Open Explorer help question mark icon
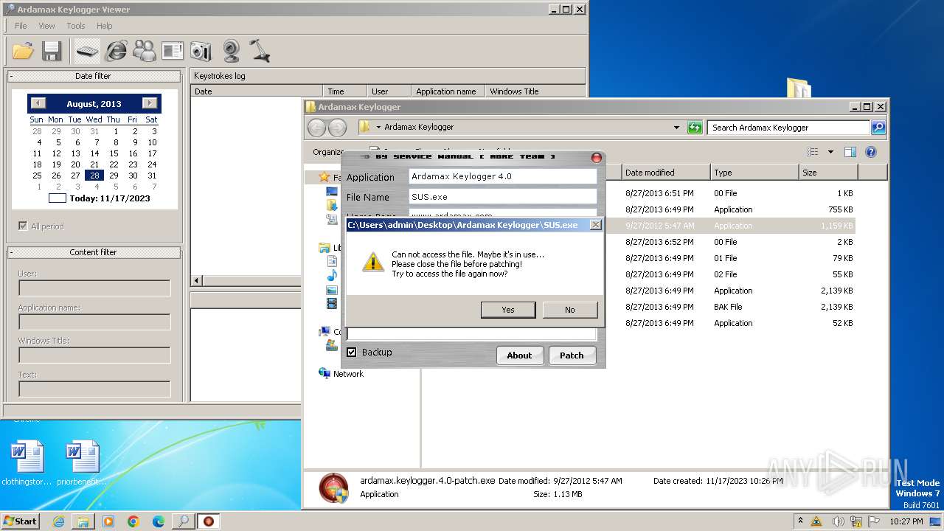 (x=870, y=152)
